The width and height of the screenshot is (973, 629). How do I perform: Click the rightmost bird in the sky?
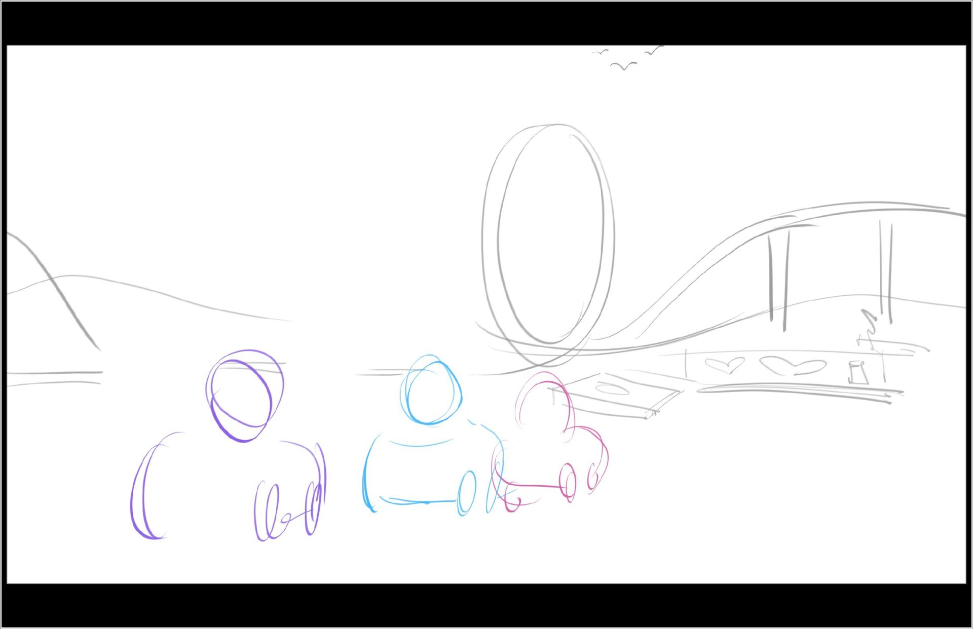point(653,50)
